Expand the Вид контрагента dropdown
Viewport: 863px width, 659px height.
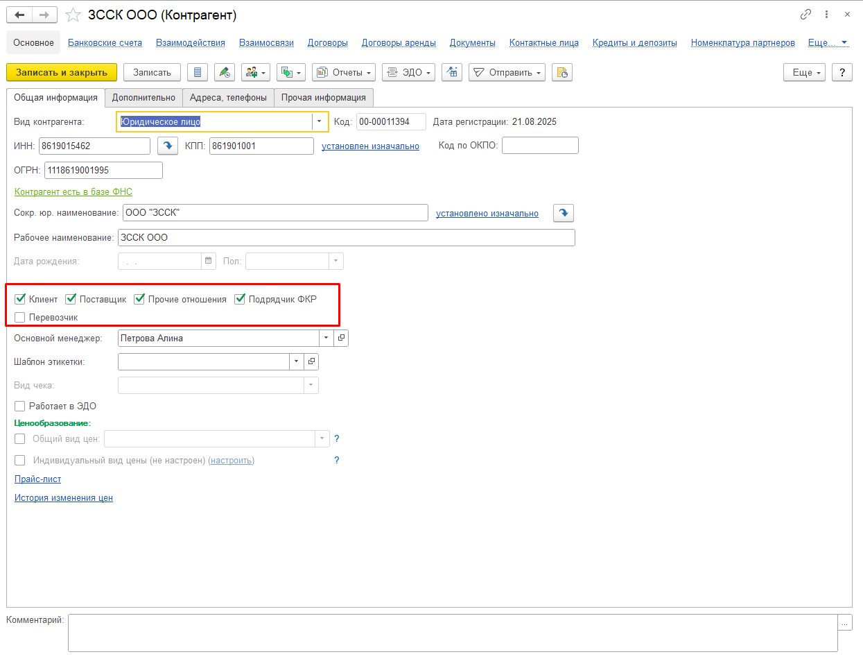tap(319, 122)
